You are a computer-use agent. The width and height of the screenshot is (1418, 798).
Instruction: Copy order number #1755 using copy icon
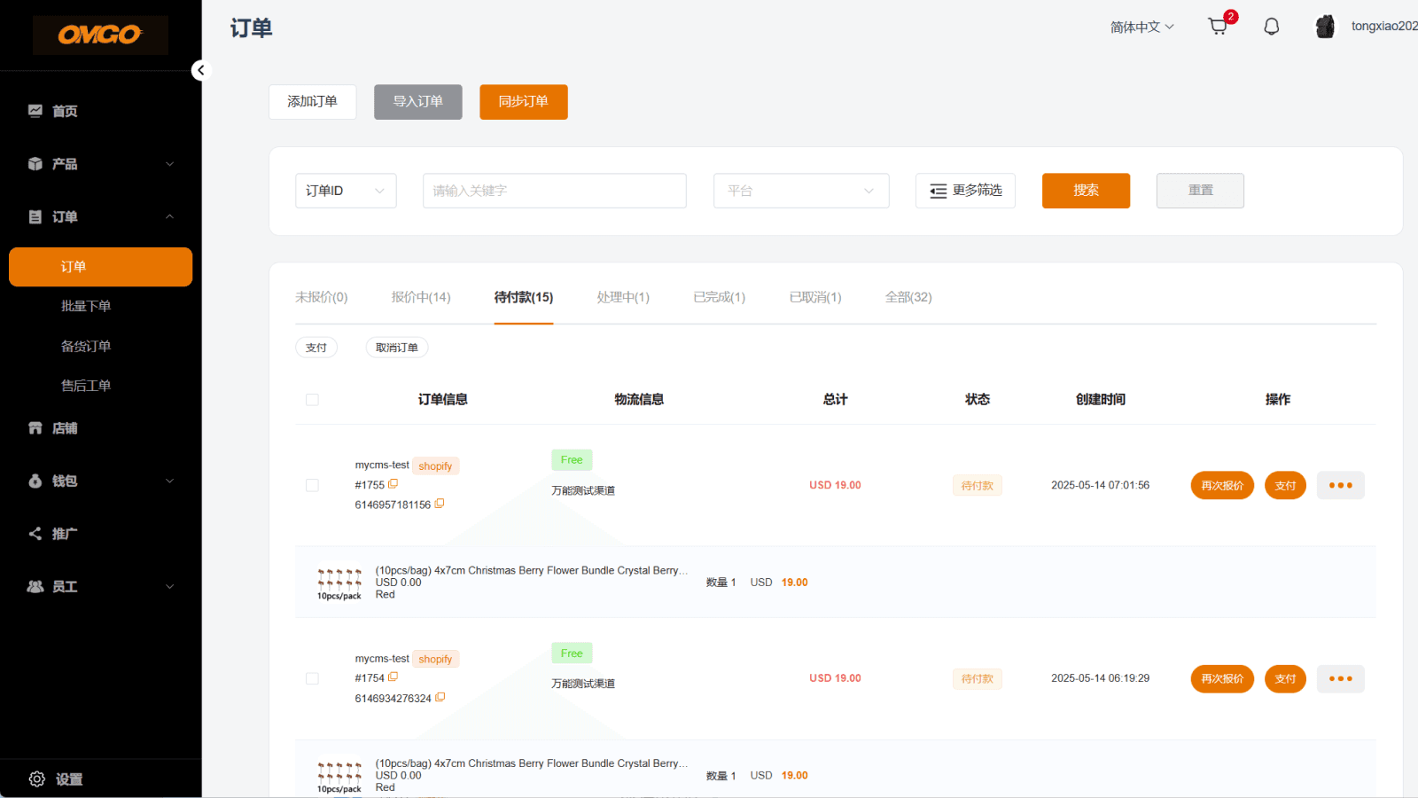click(393, 484)
